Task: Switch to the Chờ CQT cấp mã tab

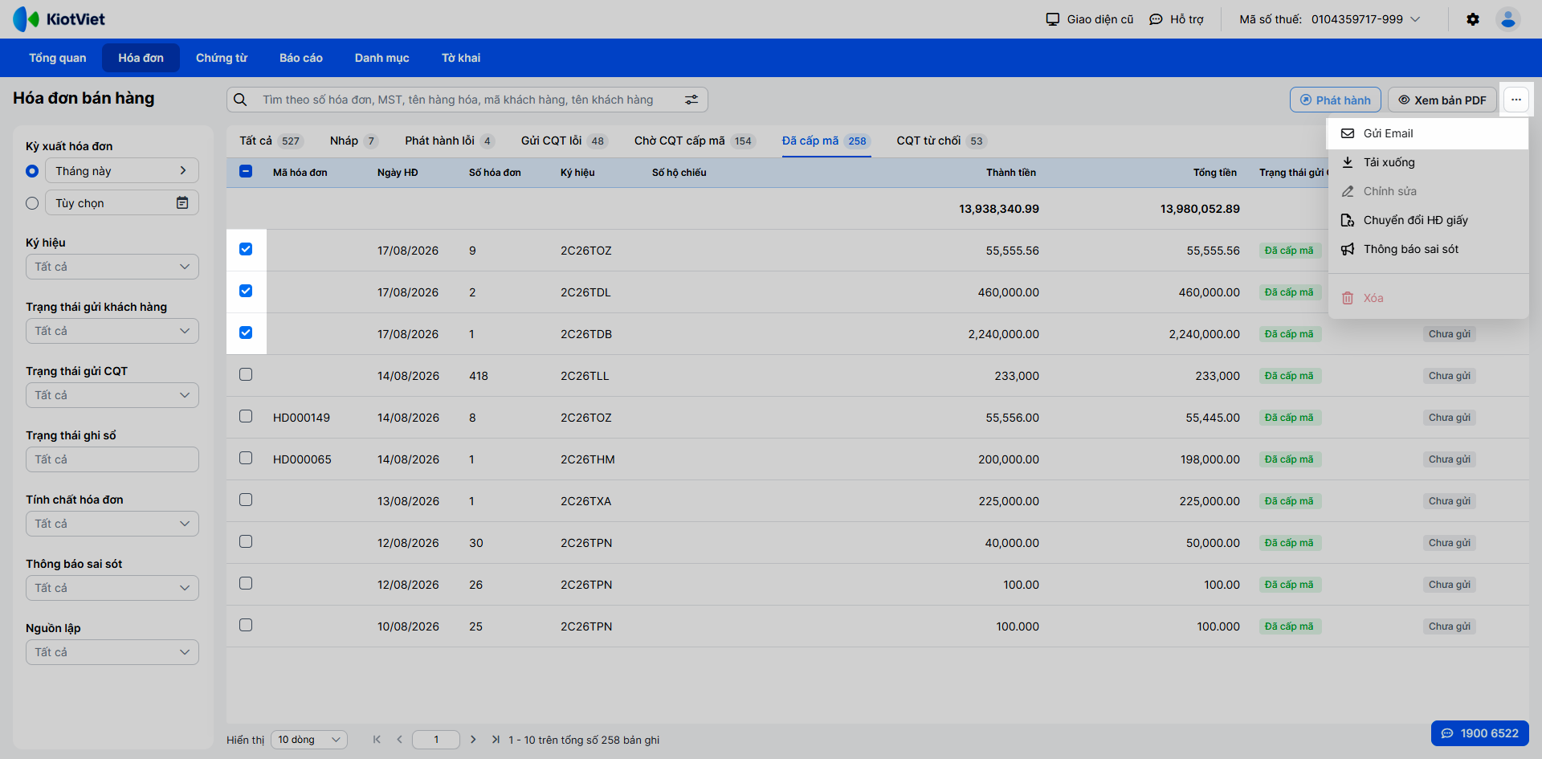Action: tap(694, 141)
